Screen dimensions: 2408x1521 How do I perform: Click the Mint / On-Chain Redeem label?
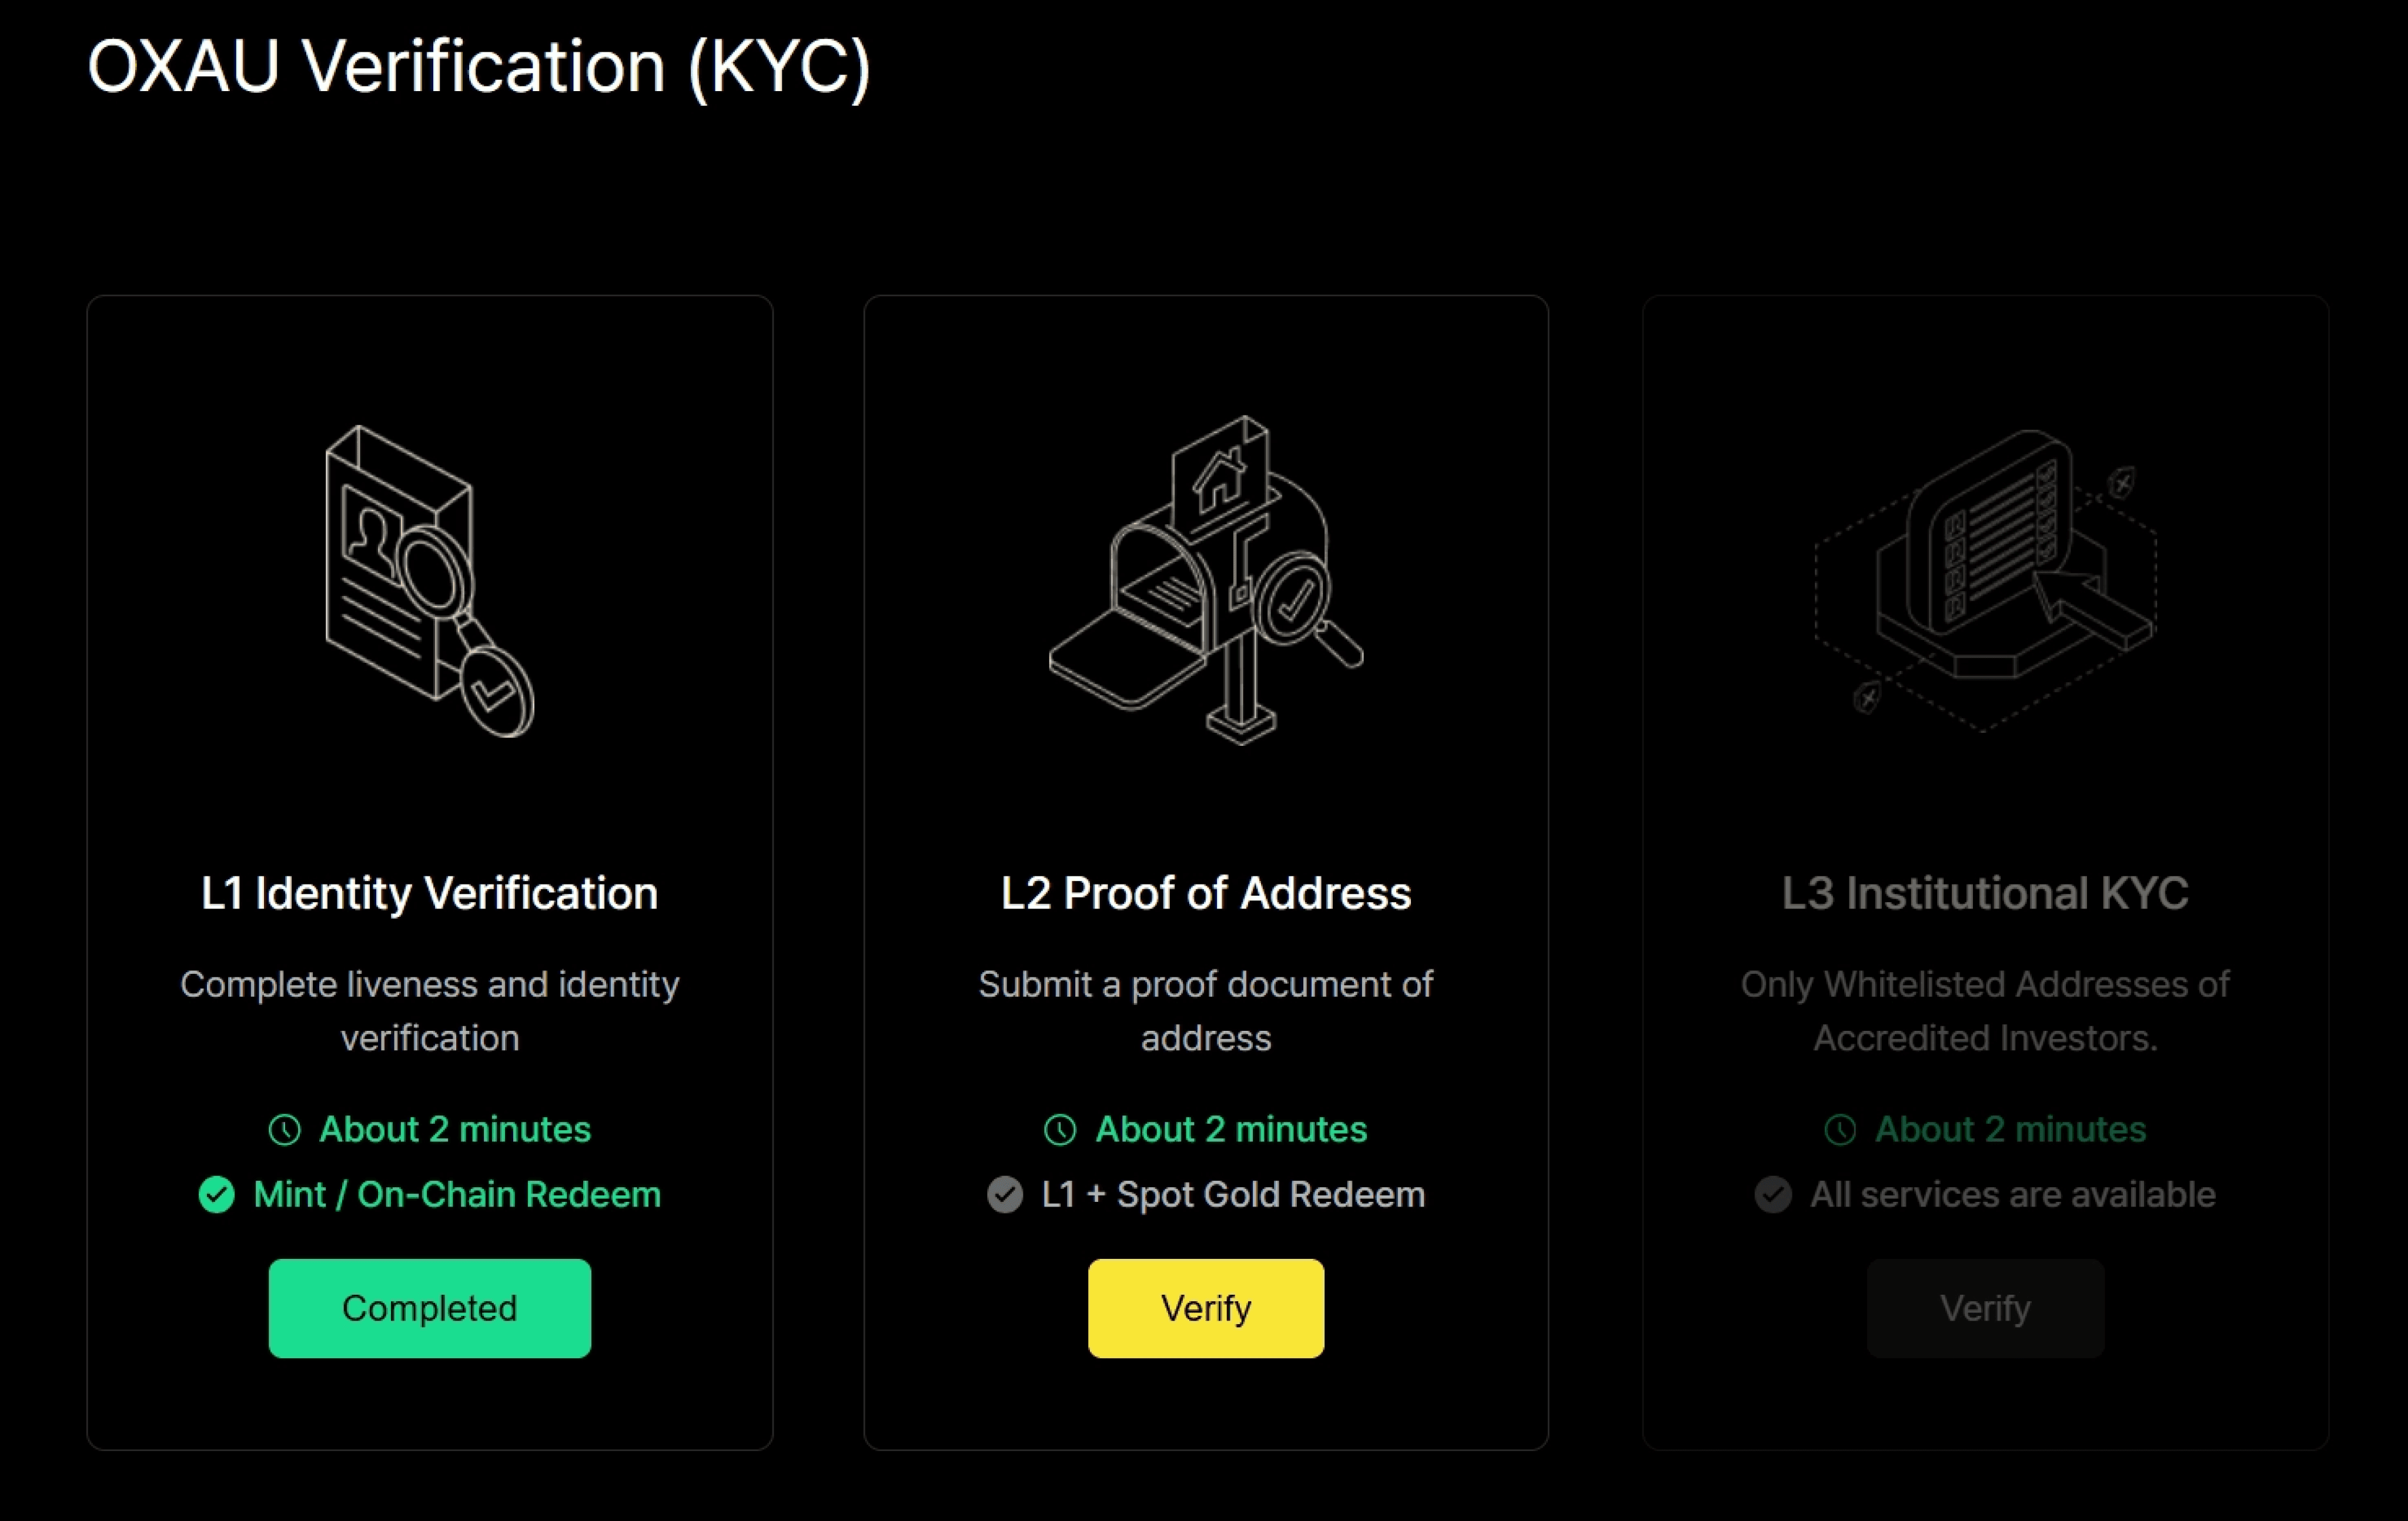click(457, 1194)
